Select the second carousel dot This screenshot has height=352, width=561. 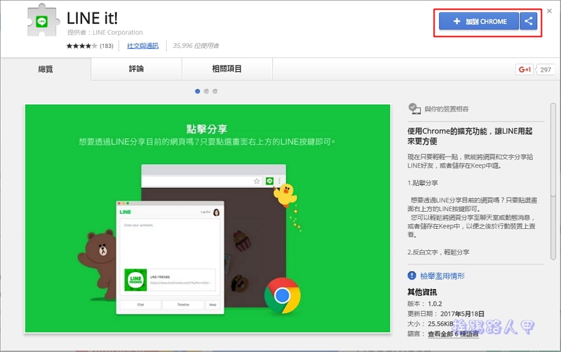[206, 92]
